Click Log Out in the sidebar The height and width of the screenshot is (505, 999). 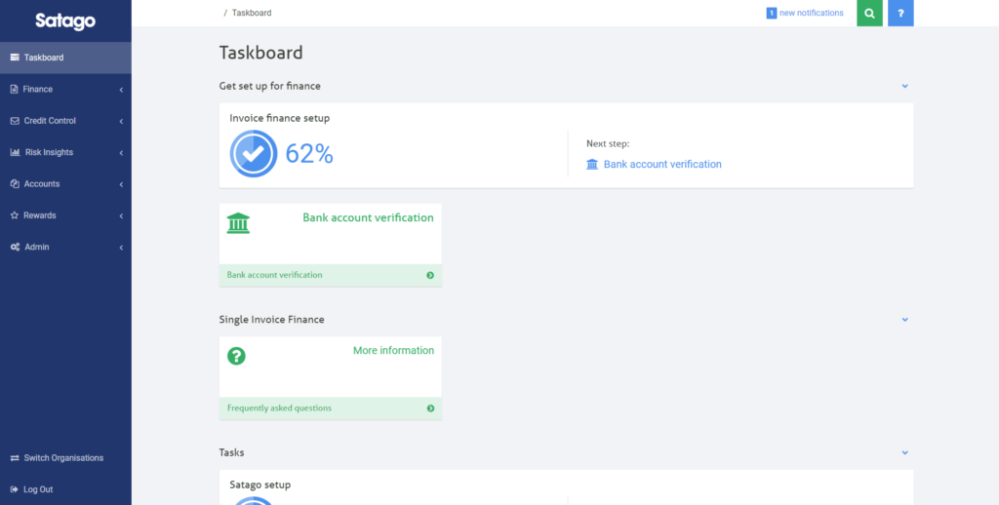point(38,489)
